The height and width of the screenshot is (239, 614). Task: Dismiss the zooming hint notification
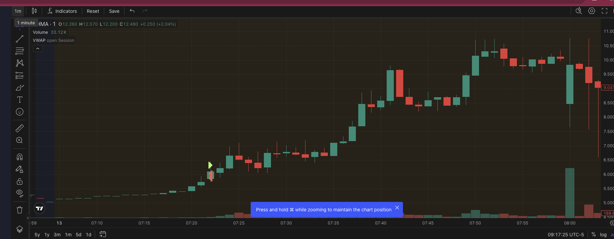point(397,208)
